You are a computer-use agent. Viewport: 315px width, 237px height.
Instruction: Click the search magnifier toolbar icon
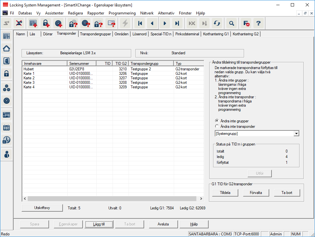pos(231,23)
